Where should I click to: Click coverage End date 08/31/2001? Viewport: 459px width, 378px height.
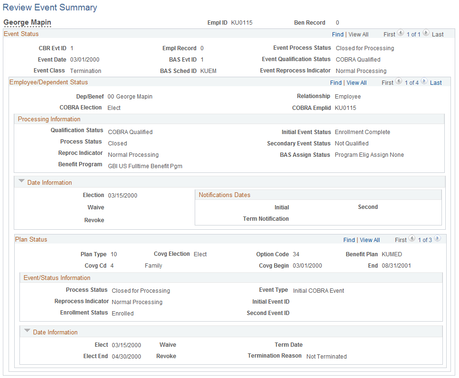[x=396, y=266]
